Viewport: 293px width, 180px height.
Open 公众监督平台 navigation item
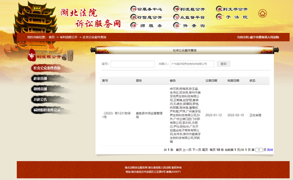point(189,17)
